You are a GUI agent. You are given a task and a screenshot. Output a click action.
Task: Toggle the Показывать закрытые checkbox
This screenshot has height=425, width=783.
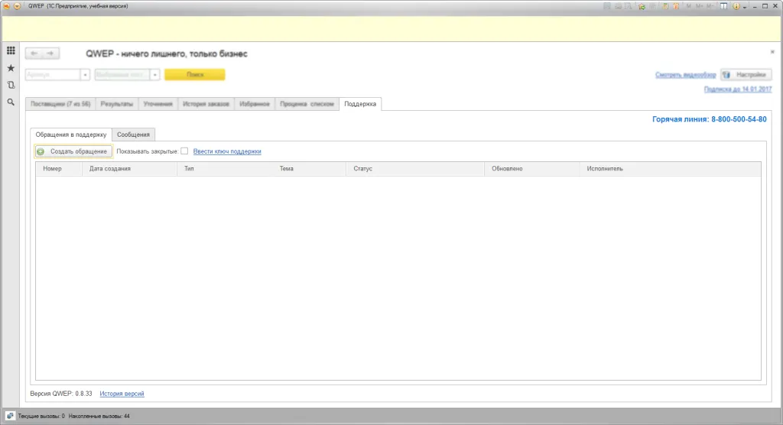184,151
